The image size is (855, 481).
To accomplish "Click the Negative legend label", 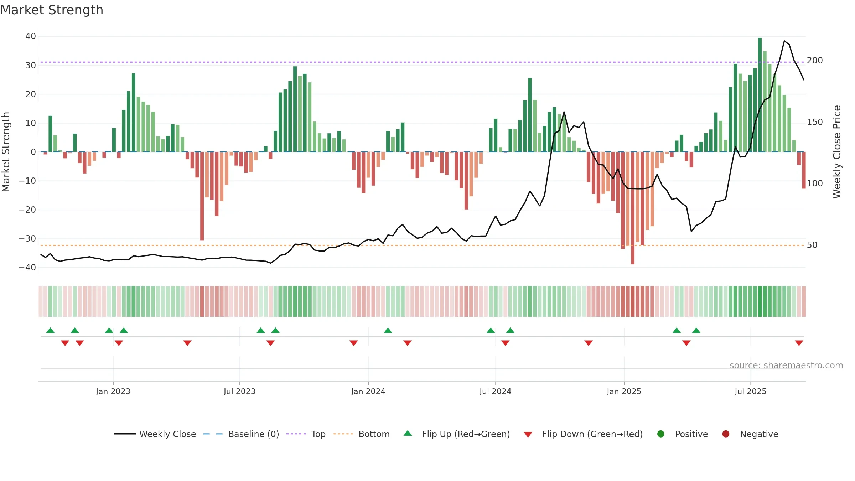I will pyautogui.click(x=759, y=434).
